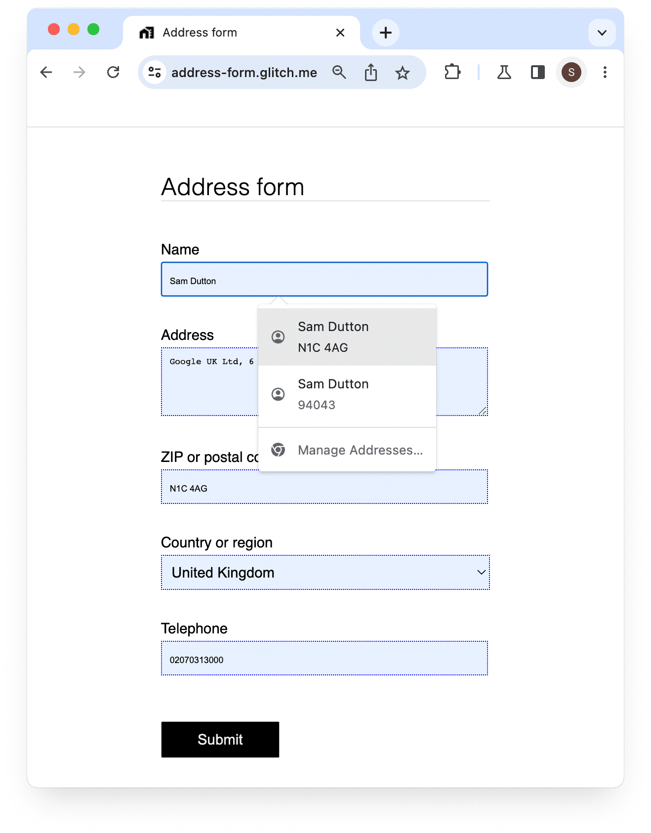Select the Sam Dutton 94043 autofill entry
This screenshot has width=651, height=833.
(347, 394)
